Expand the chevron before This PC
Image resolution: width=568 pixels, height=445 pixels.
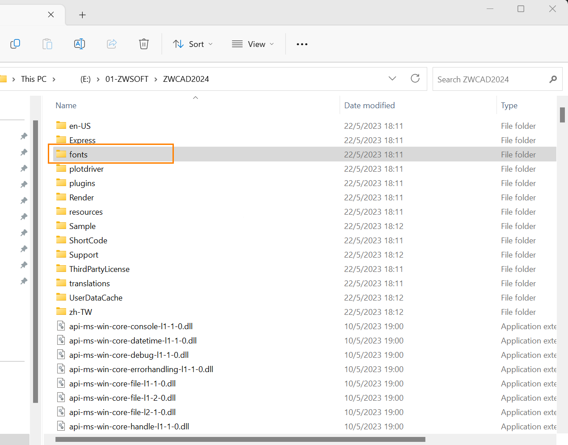(14, 79)
